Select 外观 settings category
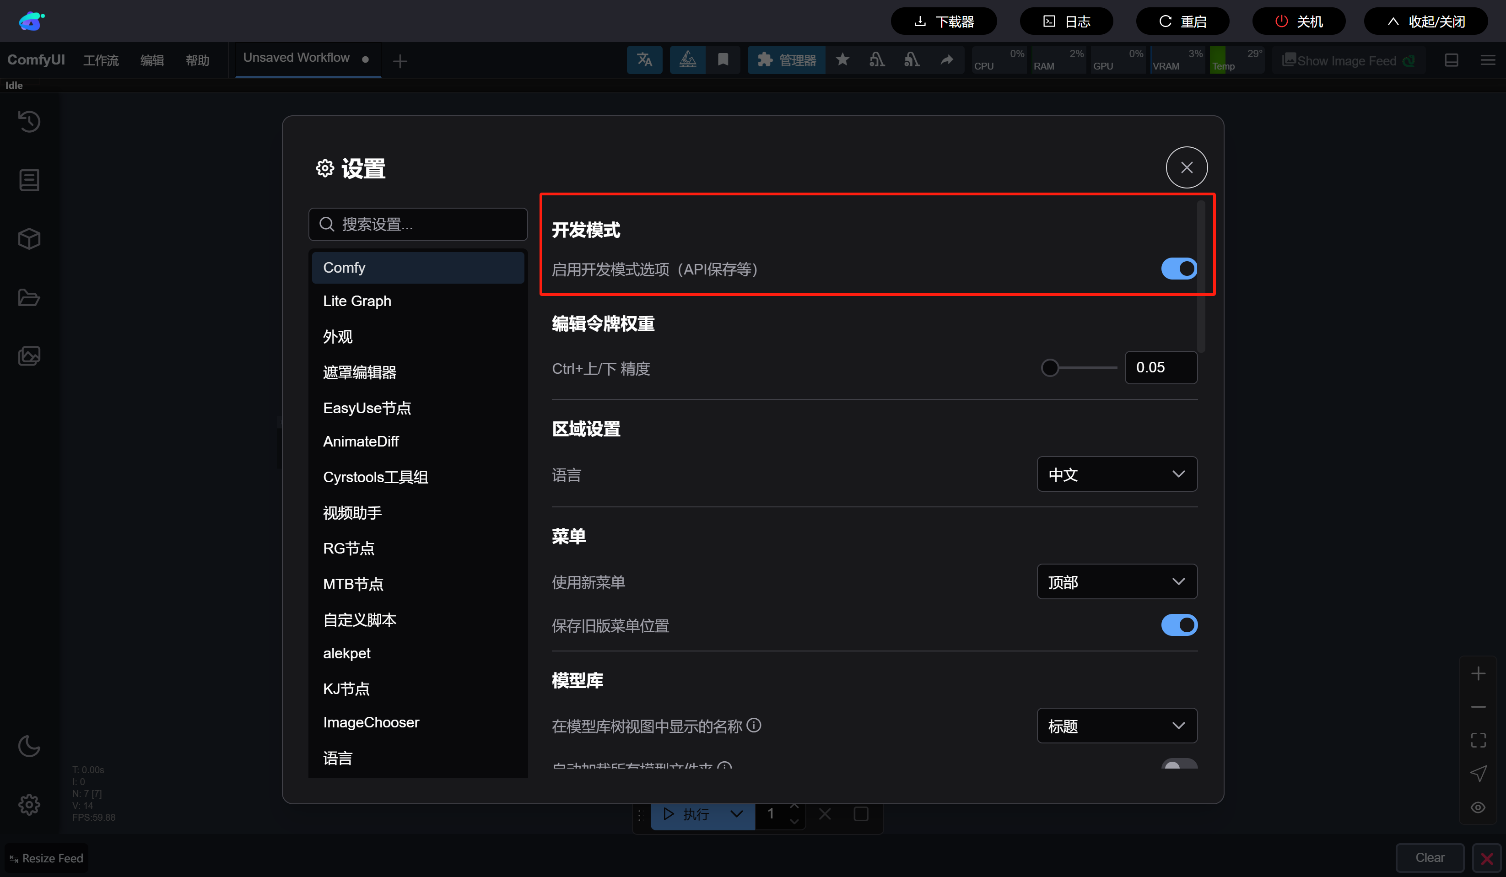 418,336
